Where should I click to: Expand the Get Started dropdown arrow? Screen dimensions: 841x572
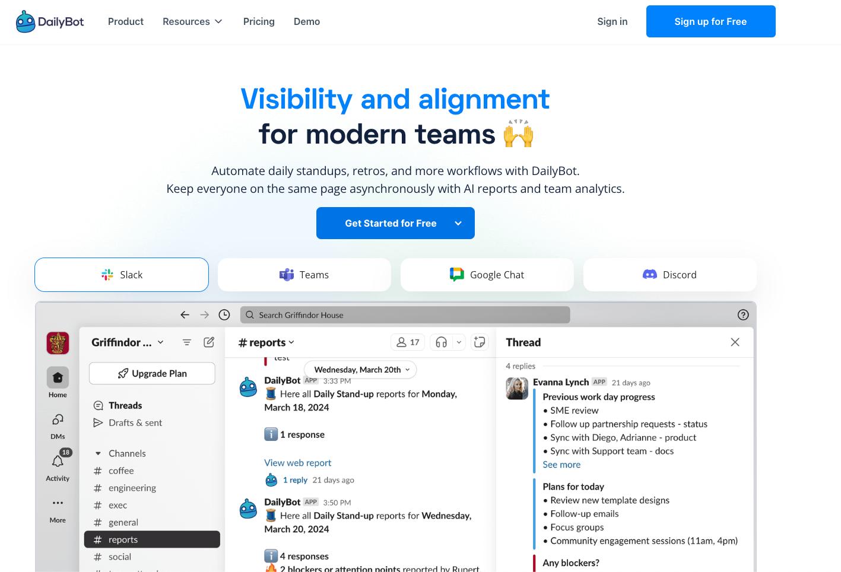(458, 223)
